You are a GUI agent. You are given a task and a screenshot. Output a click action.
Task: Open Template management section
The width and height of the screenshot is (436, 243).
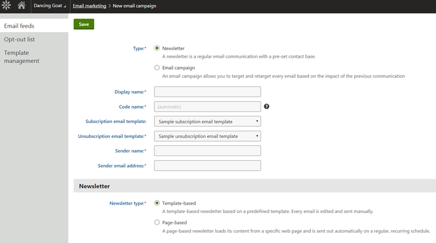[x=22, y=57]
